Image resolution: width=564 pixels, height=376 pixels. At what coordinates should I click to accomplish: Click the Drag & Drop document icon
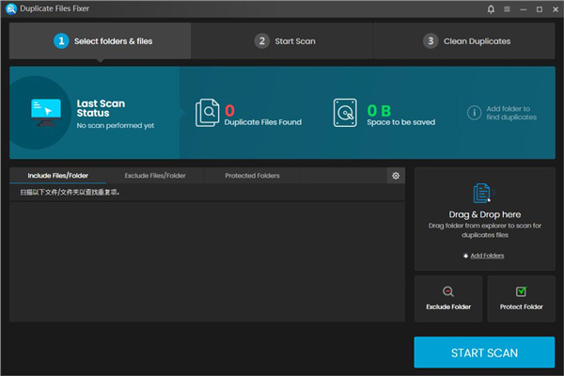pyautogui.click(x=483, y=194)
